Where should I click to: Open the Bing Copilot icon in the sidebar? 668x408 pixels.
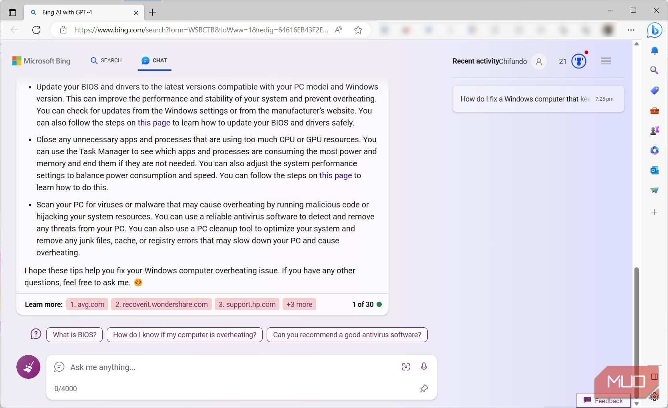(x=654, y=30)
